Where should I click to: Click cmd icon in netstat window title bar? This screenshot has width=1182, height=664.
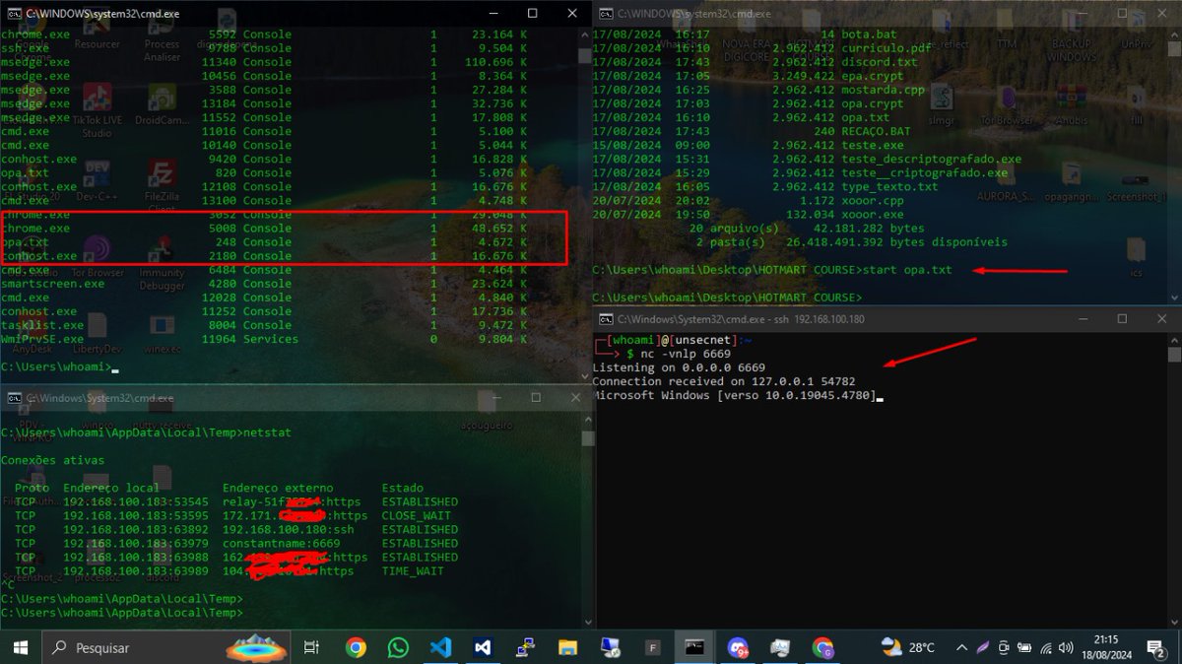pos(14,398)
